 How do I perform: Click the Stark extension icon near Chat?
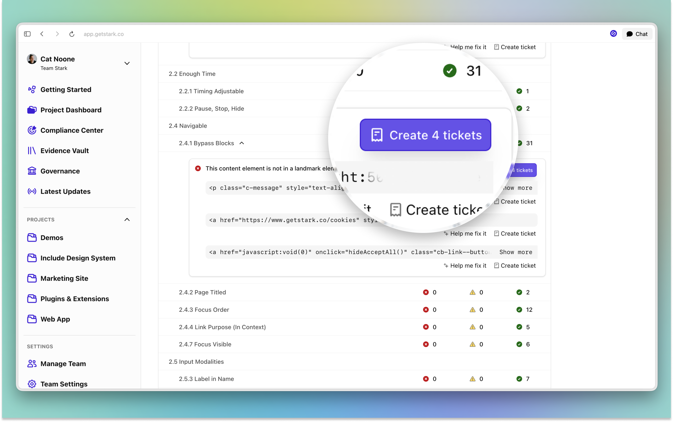tap(613, 33)
